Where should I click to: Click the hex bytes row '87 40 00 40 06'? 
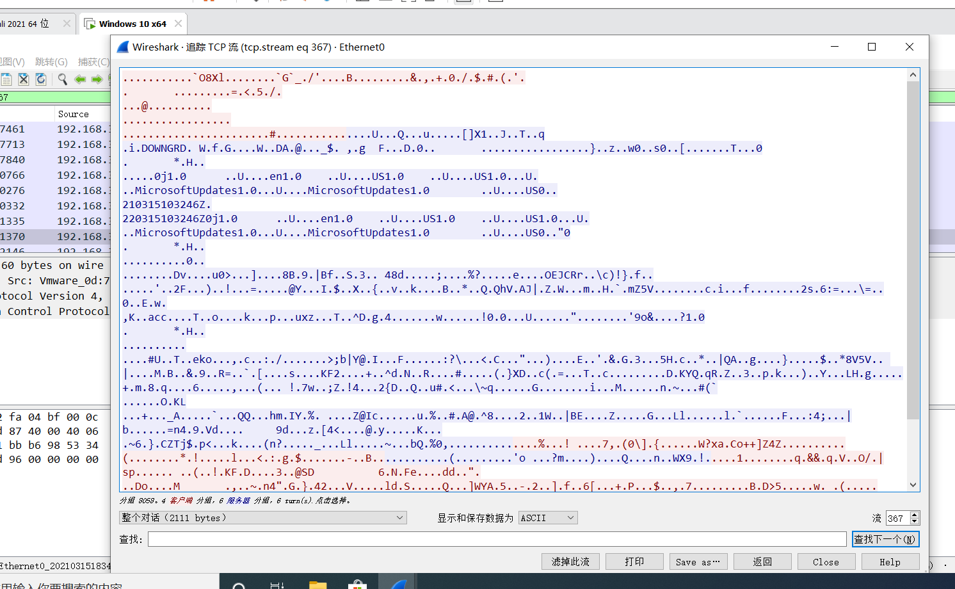[49, 432]
